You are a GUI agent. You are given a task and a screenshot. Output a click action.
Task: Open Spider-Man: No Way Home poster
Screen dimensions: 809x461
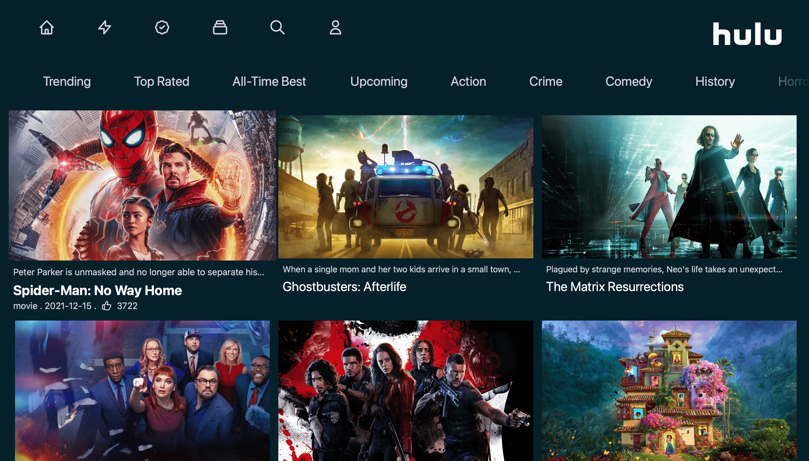click(x=142, y=185)
